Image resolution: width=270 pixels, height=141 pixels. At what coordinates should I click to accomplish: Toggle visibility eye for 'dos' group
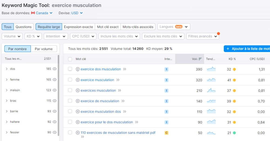pos(55,69)
